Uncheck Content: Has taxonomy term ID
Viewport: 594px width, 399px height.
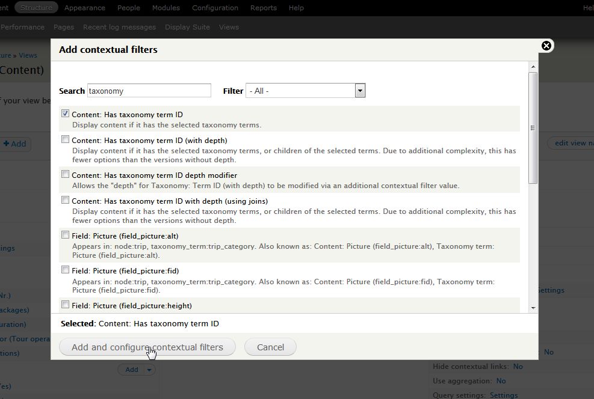click(65, 114)
